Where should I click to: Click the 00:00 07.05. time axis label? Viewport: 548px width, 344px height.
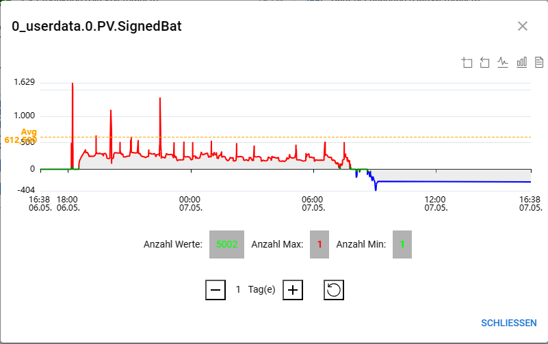[x=190, y=202]
